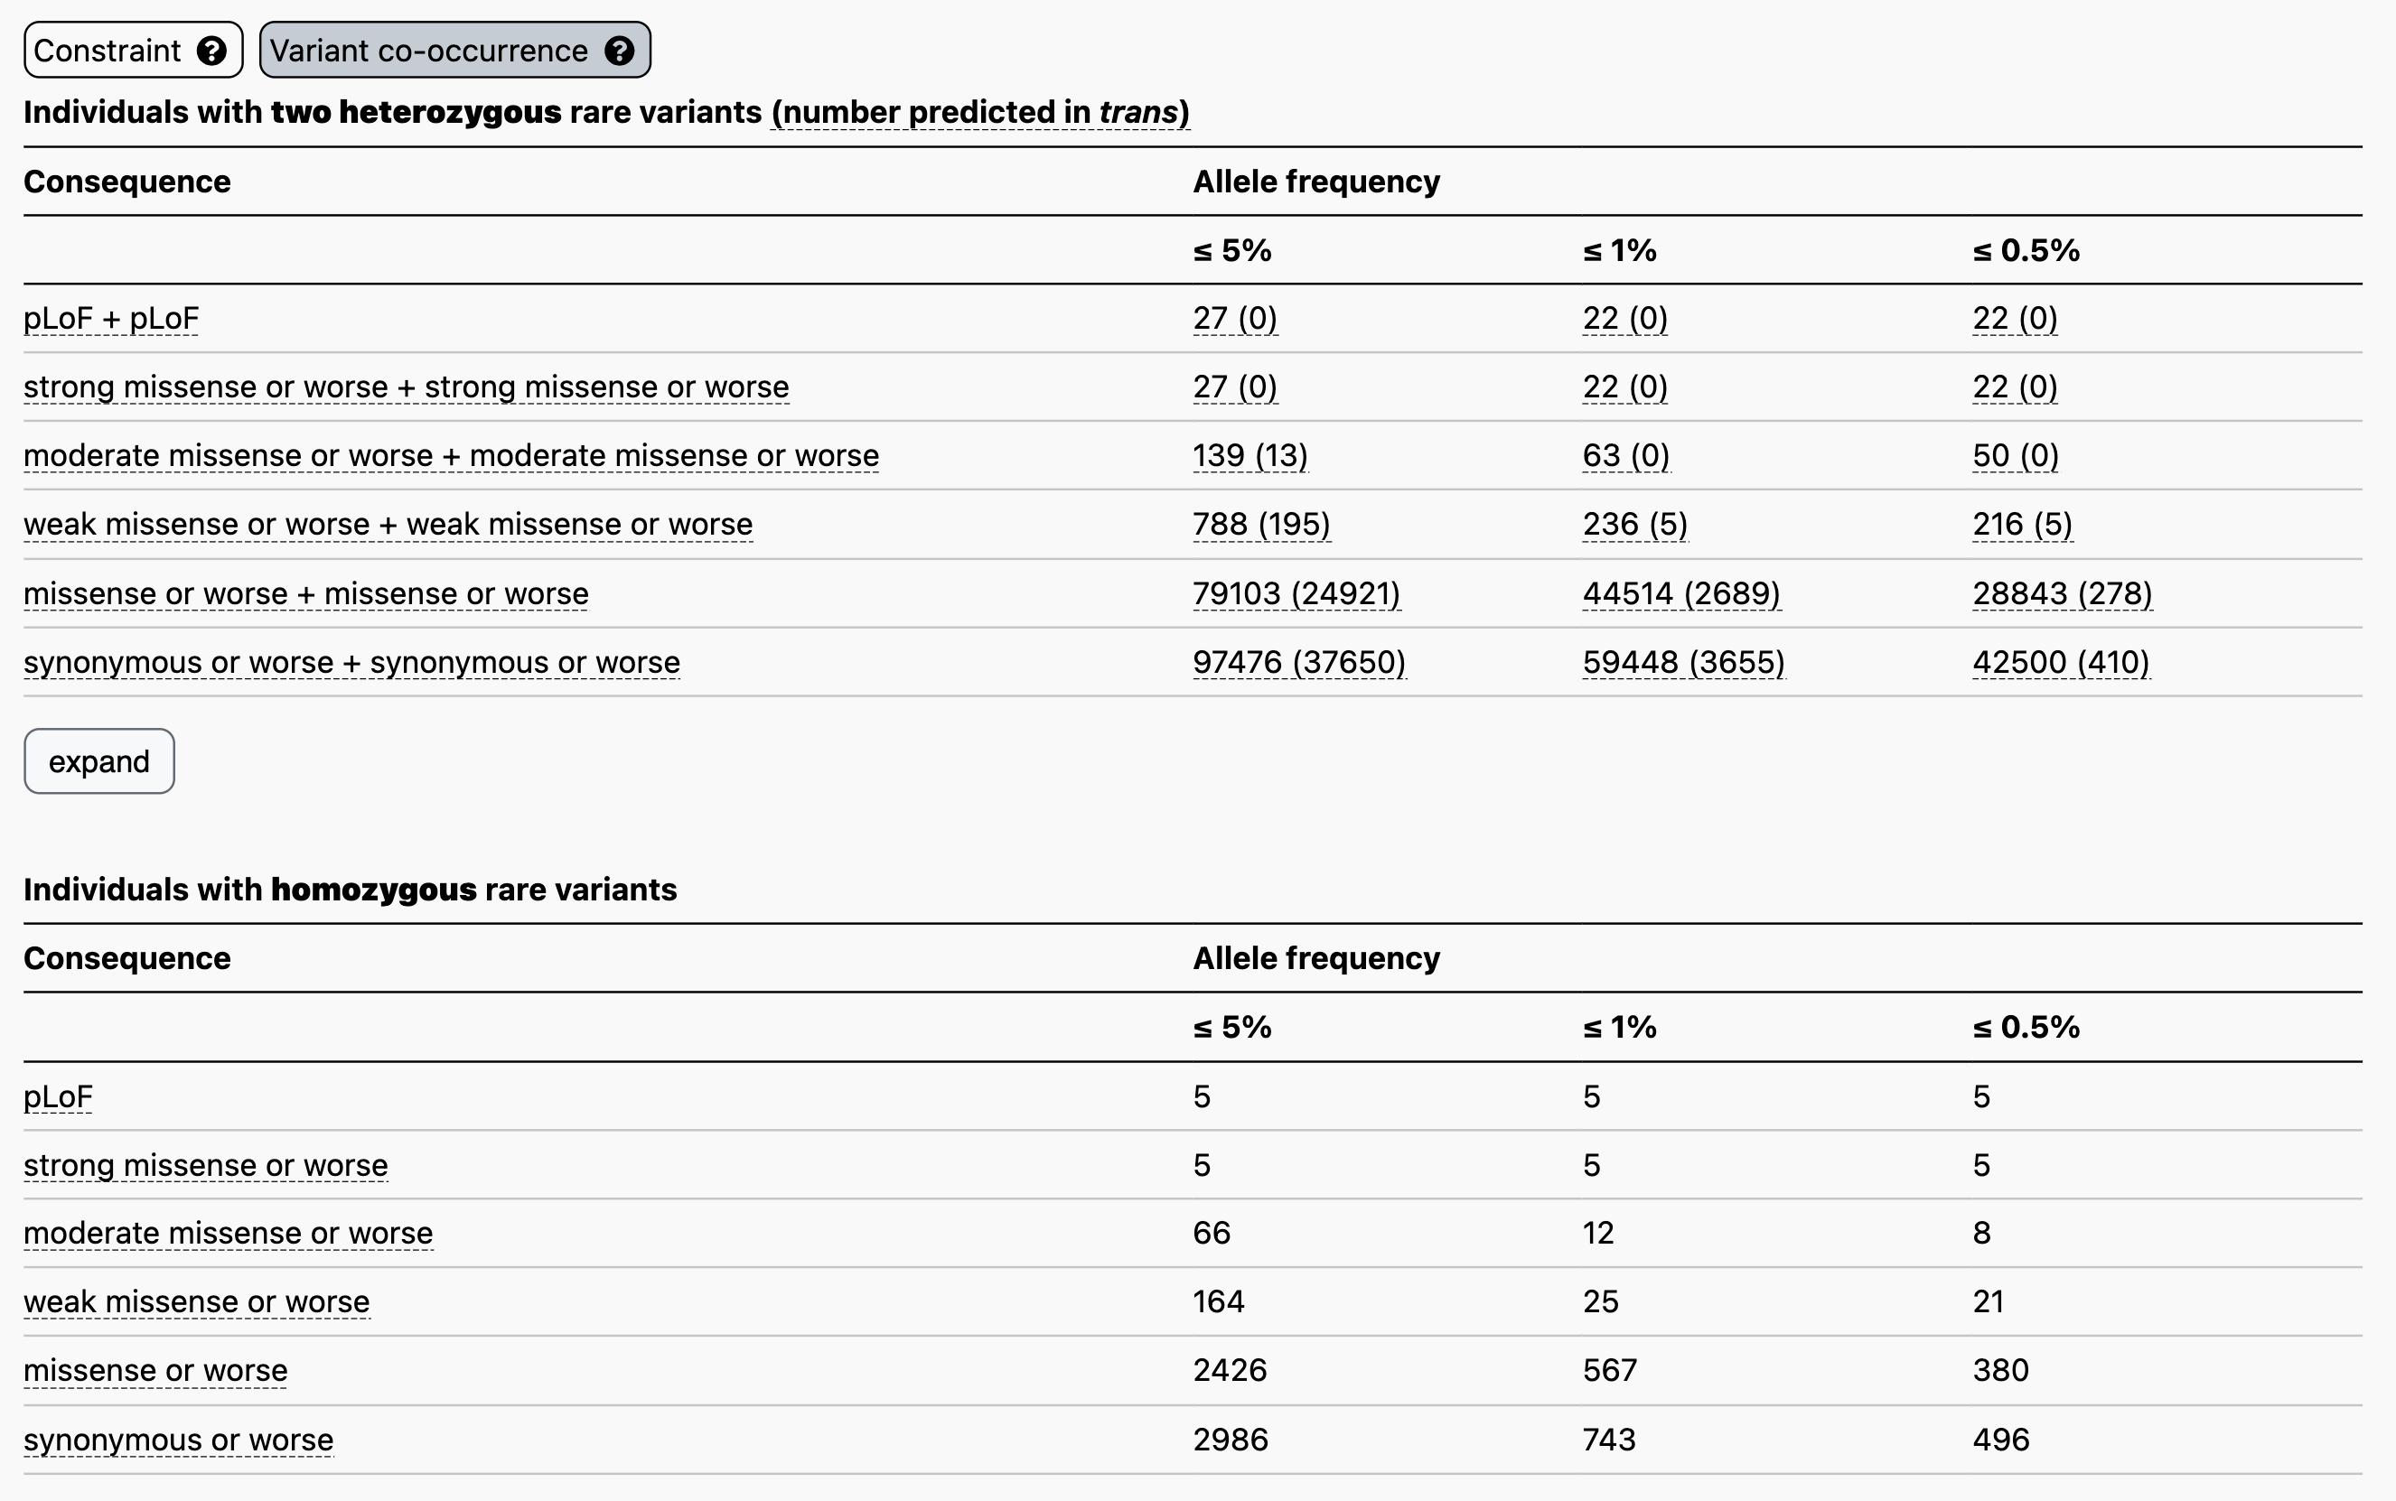Click 'strong missense or worse + strong missense or worse'

point(407,387)
